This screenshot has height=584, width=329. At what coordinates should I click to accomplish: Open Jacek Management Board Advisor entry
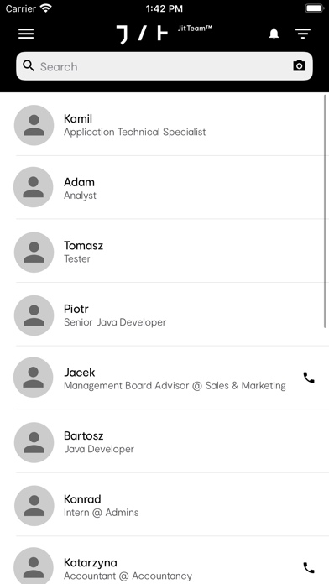click(x=164, y=378)
